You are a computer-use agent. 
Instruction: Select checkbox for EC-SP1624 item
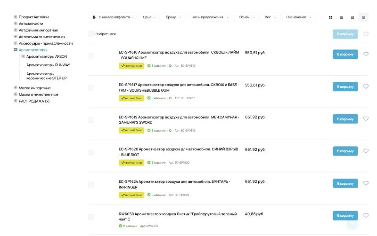click(x=91, y=184)
